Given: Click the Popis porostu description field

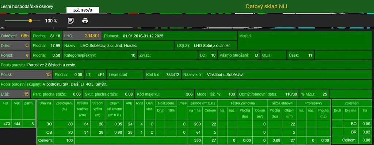Looking at the screenshot, I should tap(186, 65).
